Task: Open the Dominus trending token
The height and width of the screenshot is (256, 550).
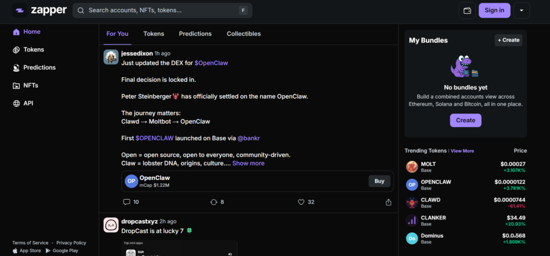Action: point(466,238)
